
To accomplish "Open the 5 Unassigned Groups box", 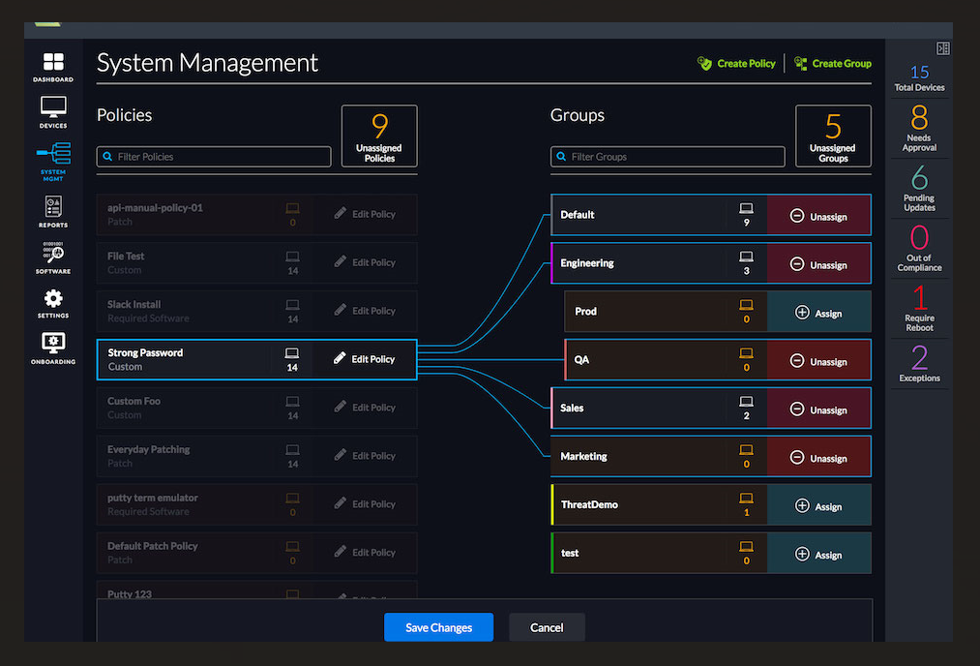I will coord(833,136).
